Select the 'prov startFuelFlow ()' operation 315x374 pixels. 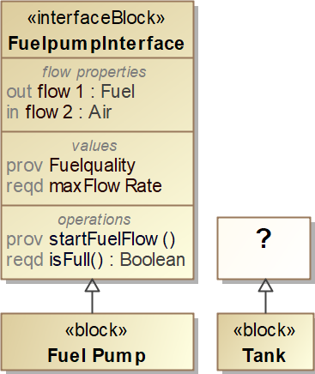pyautogui.click(x=90, y=239)
